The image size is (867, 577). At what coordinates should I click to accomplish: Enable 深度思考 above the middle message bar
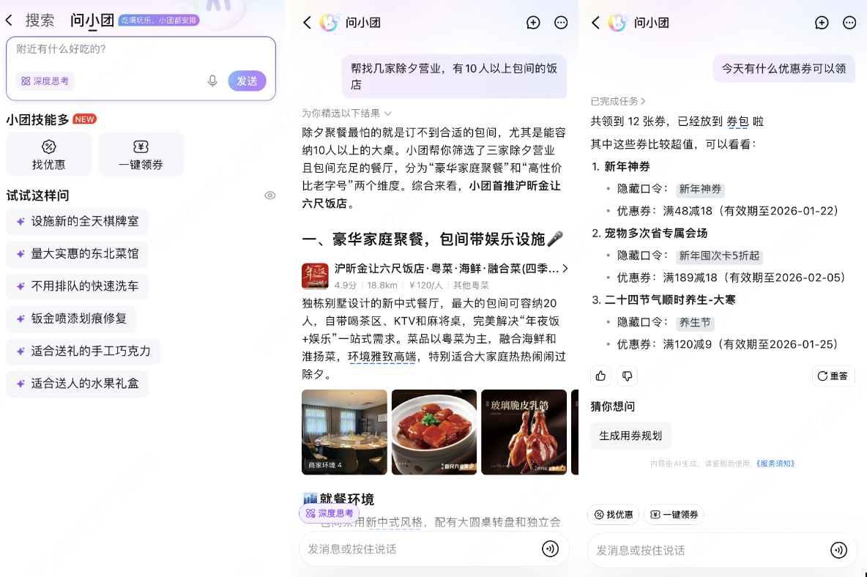[330, 513]
